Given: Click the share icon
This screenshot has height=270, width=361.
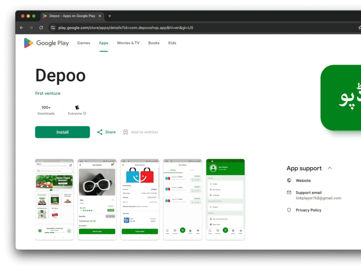Looking at the screenshot, I should (100, 132).
